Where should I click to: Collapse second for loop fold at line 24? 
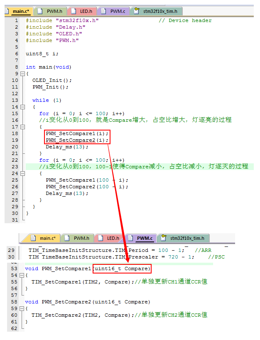coord(22,173)
